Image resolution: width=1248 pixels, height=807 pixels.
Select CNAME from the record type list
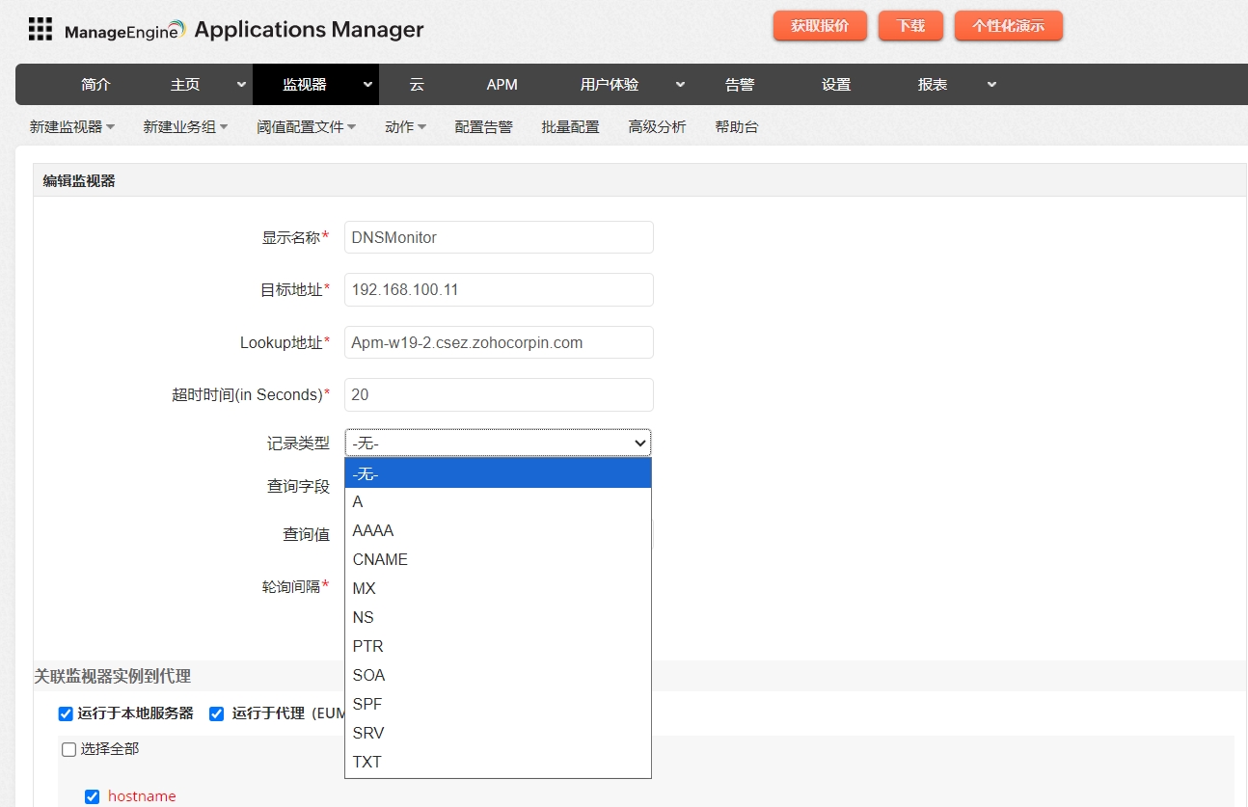(x=380, y=559)
